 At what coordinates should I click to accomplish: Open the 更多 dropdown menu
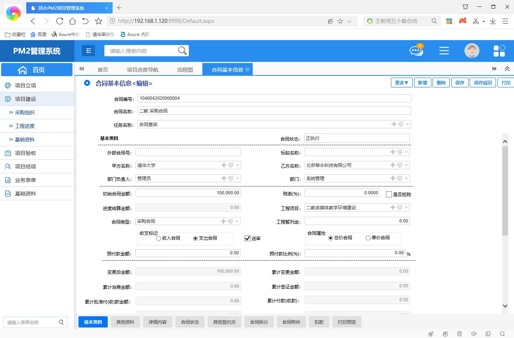[x=401, y=83]
